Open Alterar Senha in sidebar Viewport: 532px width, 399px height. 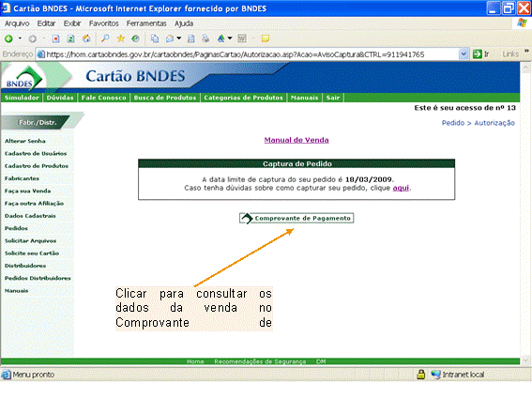pos(25,141)
